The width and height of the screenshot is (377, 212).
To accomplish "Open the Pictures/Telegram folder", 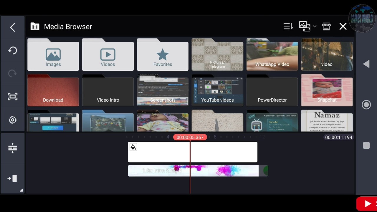I will coord(217,55).
